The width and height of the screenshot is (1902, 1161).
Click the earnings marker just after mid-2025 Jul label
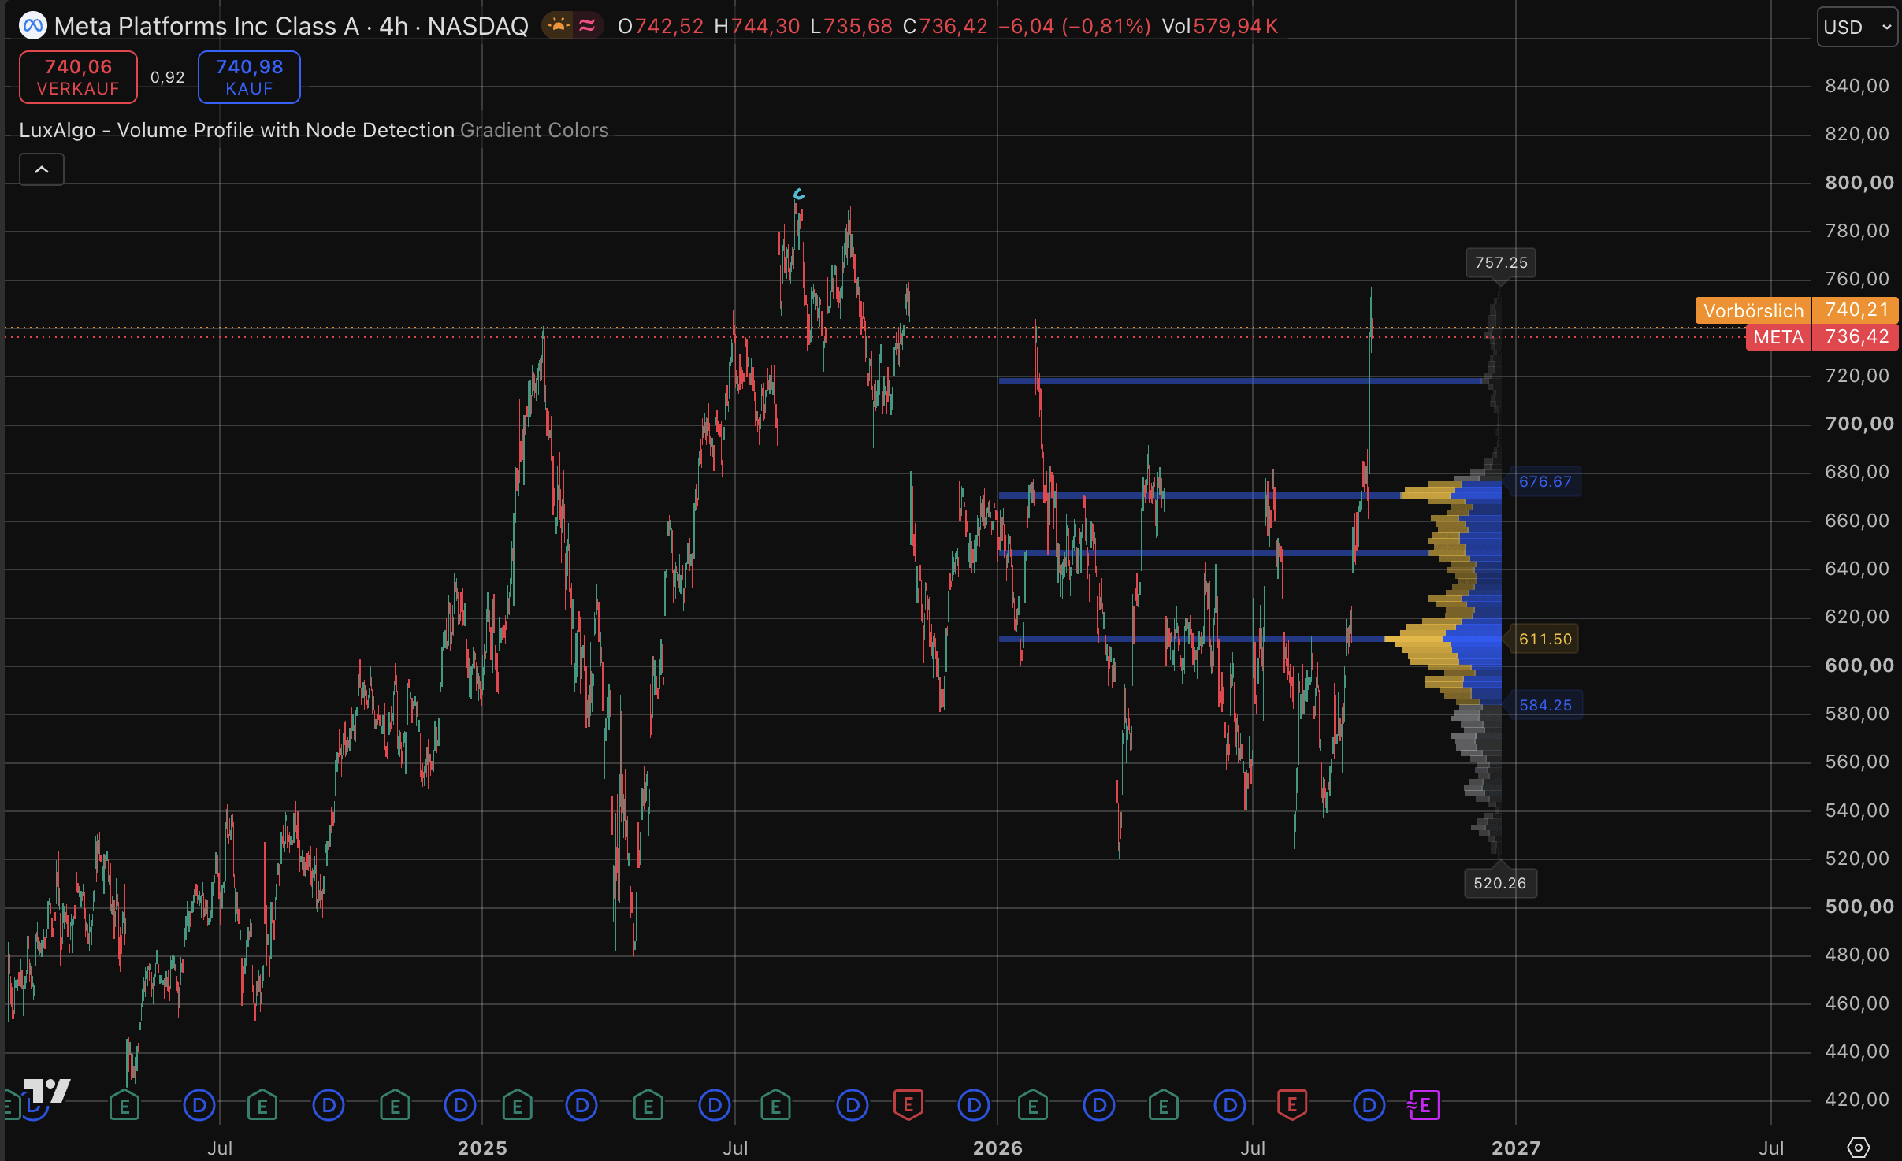(776, 1105)
